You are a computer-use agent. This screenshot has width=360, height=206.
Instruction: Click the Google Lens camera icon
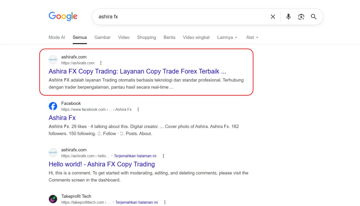point(301,17)
